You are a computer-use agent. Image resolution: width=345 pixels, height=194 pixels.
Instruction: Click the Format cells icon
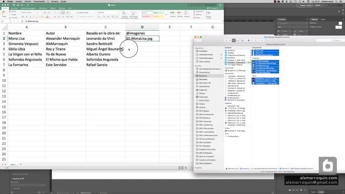click(187, 15)
